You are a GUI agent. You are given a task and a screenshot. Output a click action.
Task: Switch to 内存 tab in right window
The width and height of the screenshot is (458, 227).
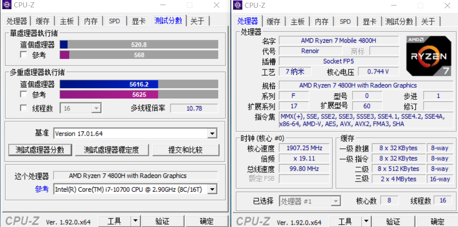(x=322, y=21)
